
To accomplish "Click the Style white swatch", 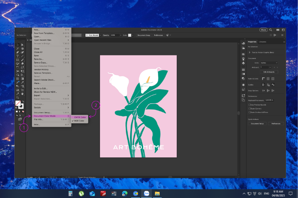I will pos(130,35).
